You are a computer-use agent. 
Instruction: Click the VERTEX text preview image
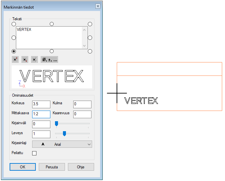pos(52,77)
